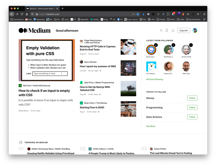Click the Upgrade button

(x=184, y=30)
